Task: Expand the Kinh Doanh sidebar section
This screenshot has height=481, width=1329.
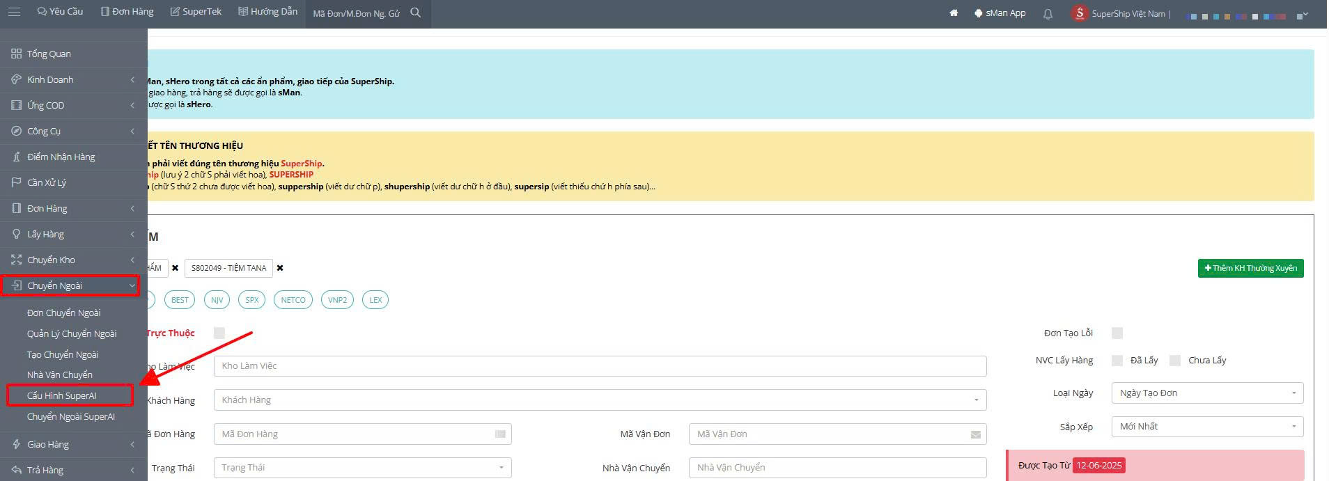Action: (x=132, y=79)
